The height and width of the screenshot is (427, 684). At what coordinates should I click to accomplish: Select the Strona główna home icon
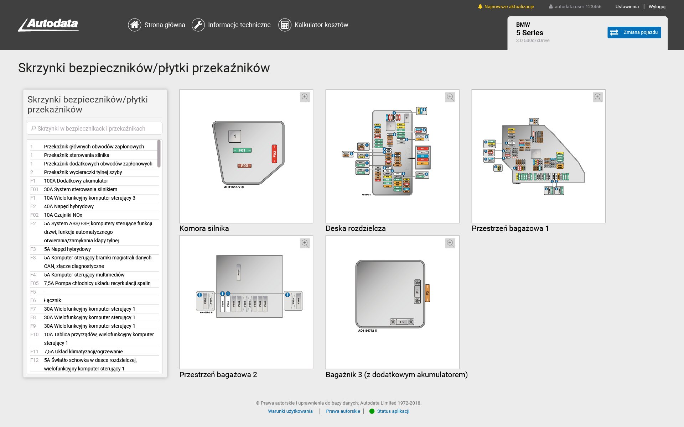(x=135, y=25)
